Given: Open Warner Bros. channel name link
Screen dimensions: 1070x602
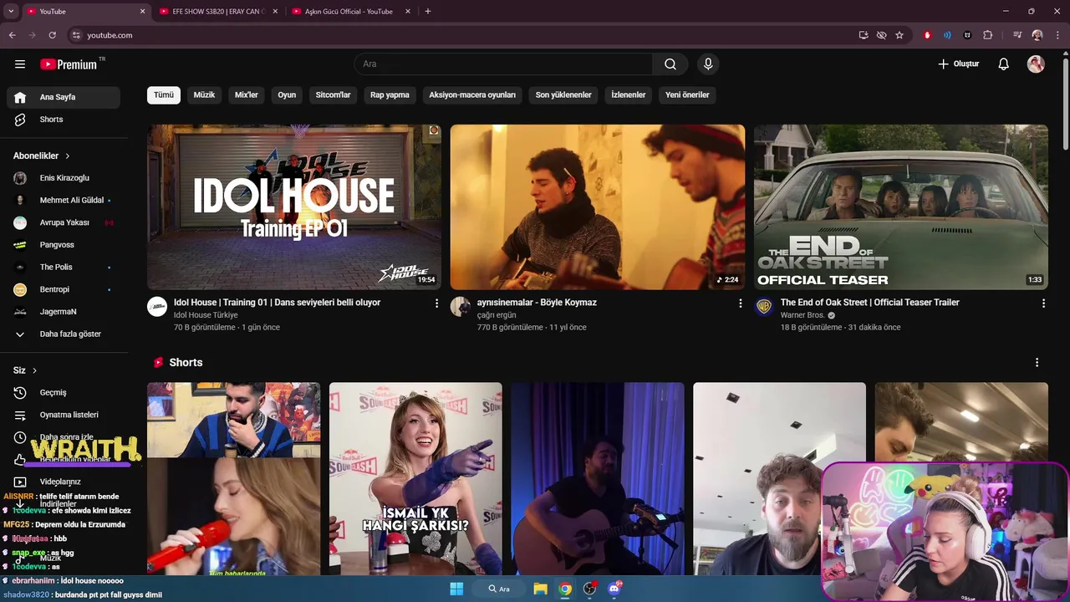Looking at the screenshot, I should pos(802,315).
